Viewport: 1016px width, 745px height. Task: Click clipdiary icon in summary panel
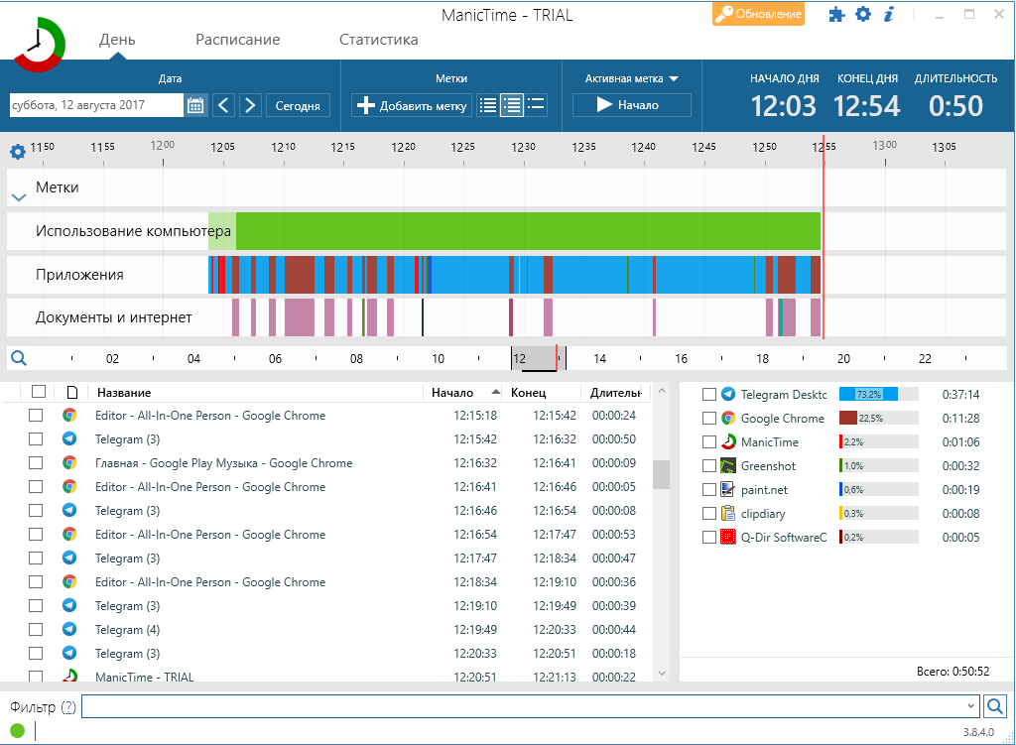click(728, 513)
